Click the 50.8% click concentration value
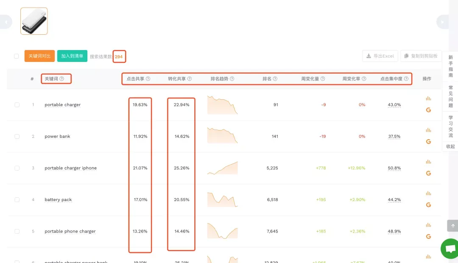This screenshot has height=263, width=458. pos(394,168)
